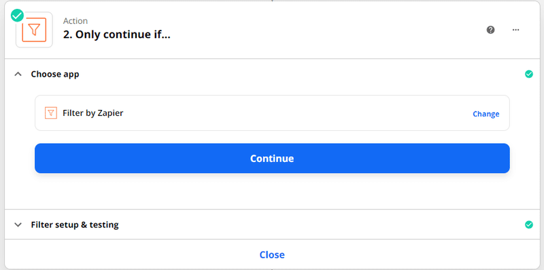Screen dimensions: 544x270
Task: Open the help question mark icon
Action: point(490,30)
